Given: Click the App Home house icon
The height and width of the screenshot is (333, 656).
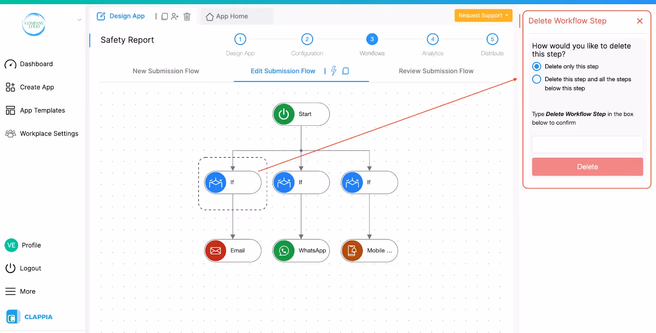Looking at the screenshot, I should (210, 17).
